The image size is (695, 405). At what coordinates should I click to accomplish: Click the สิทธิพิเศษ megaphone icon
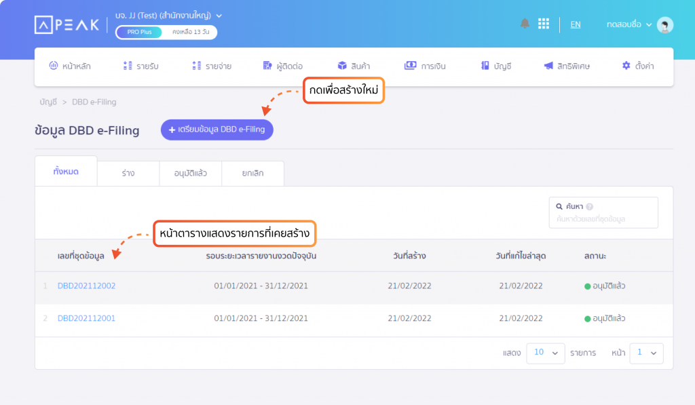click(548, 66)
